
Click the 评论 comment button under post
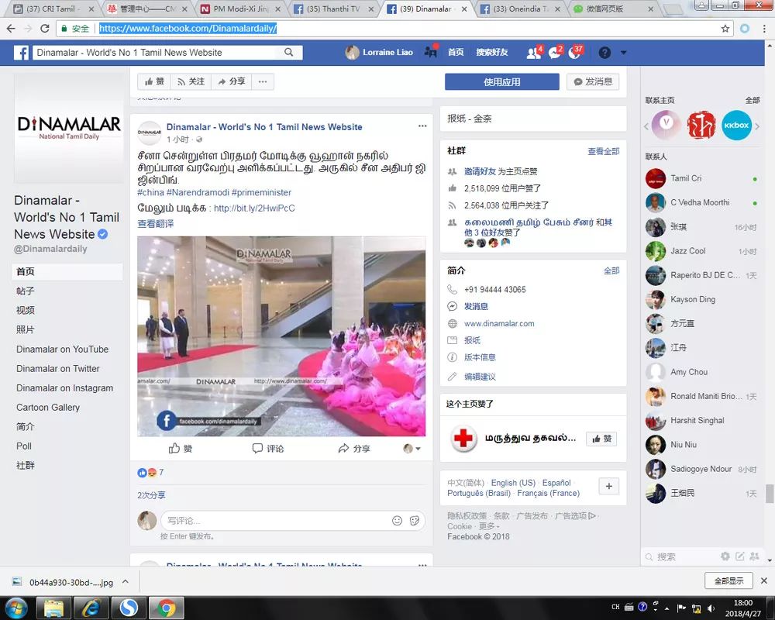[268, 449]
